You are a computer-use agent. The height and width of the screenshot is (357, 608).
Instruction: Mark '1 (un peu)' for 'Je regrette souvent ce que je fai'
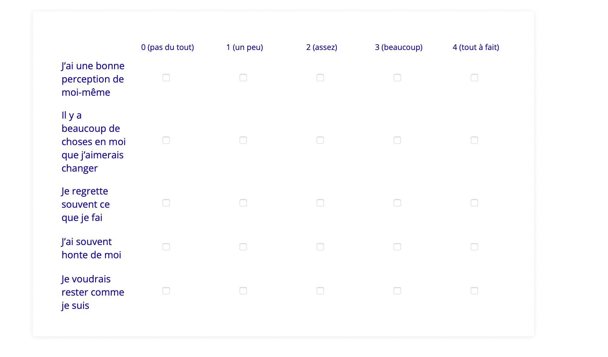pyautogui.click(x=243, y=203)
